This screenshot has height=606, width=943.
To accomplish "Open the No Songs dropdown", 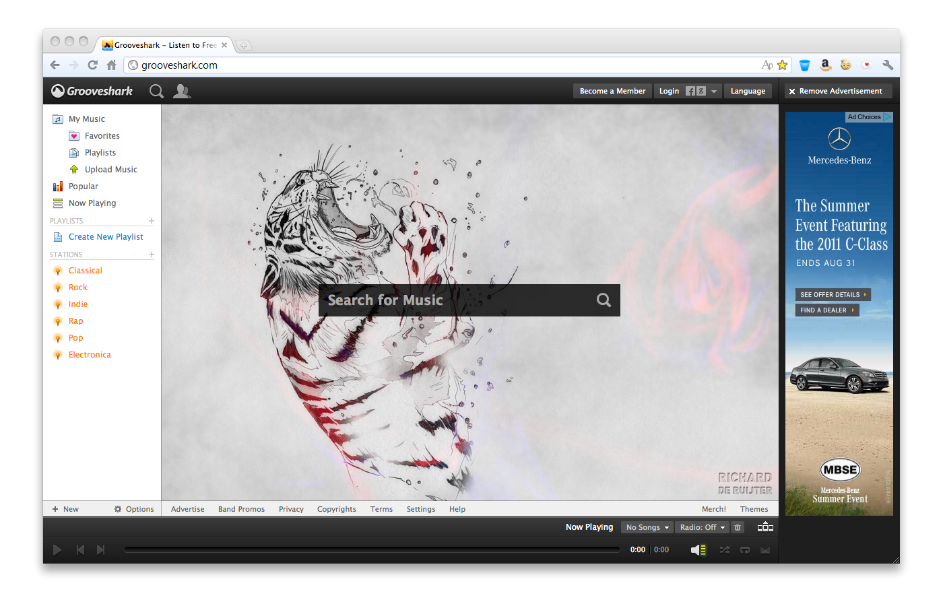I will (x=647, y=527).
